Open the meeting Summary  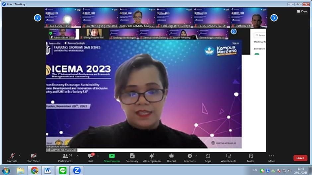coord(132,158)
